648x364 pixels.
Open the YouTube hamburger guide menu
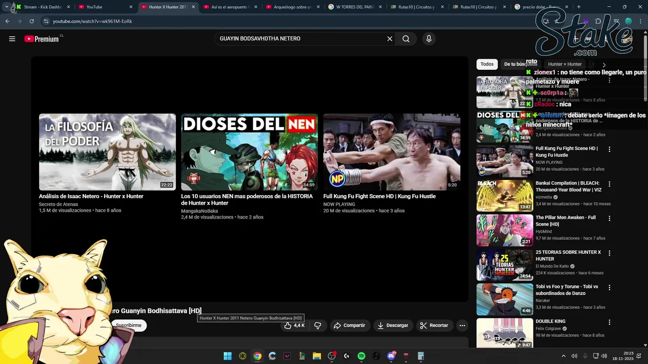point(12,39)
